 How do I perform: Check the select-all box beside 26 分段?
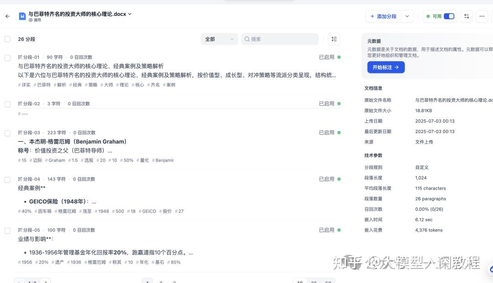(x=8, y=39)
